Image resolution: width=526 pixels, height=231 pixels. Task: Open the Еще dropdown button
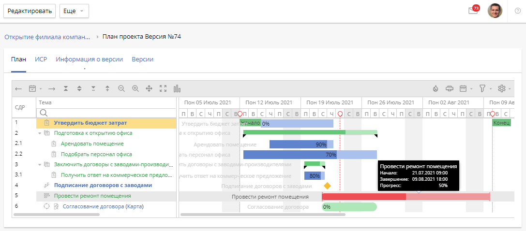[74, 11]
